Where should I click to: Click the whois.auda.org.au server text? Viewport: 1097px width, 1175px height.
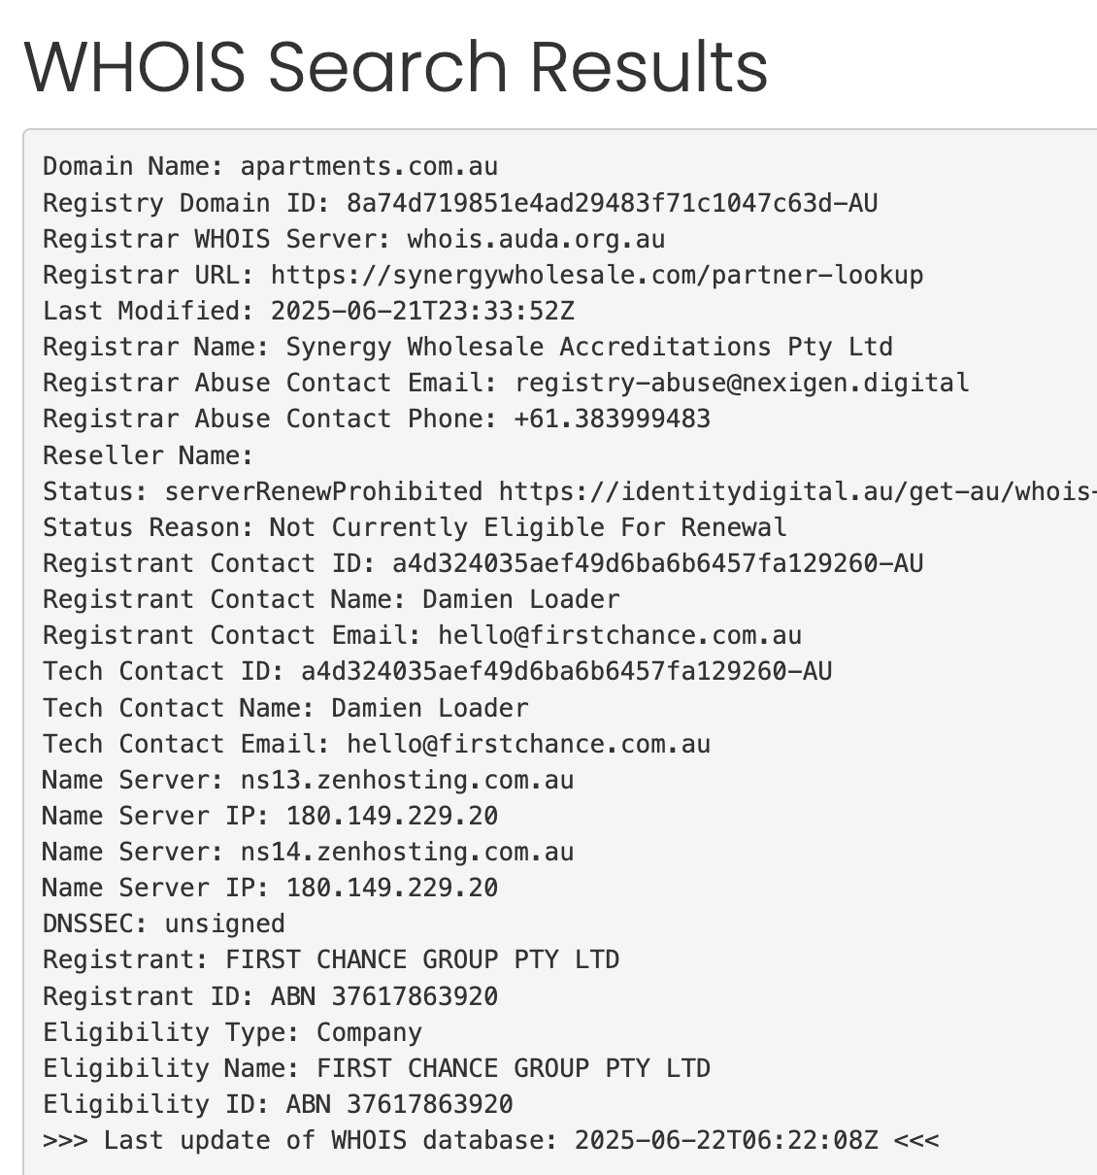[x=536, y=239]
